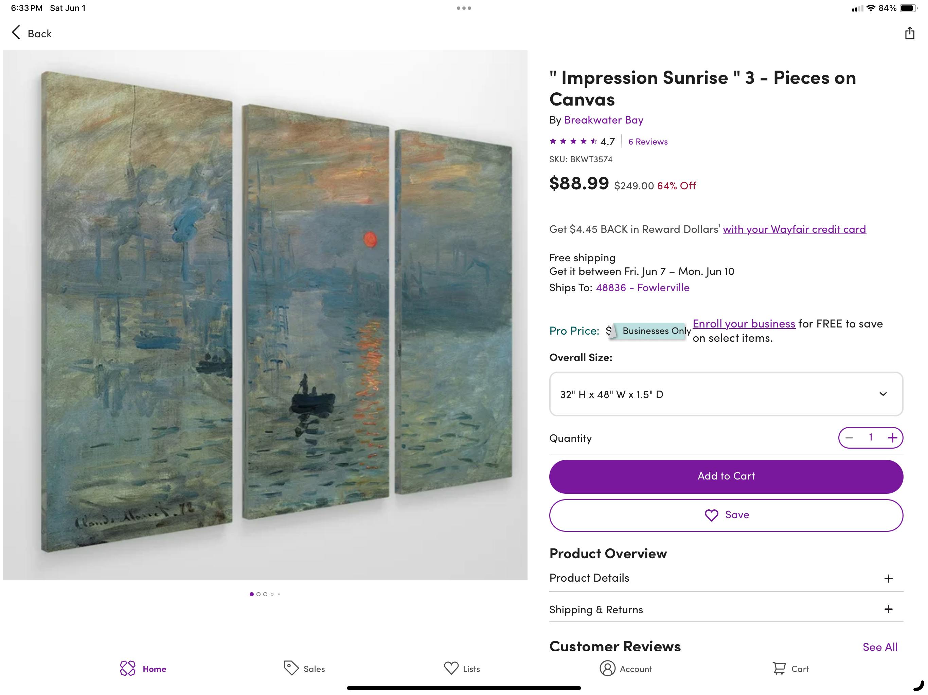Increase quantity with the plus button
Image resolution: width=928 pixels, height=695 pixels.
pyautogui.click(x=892, y=438)
